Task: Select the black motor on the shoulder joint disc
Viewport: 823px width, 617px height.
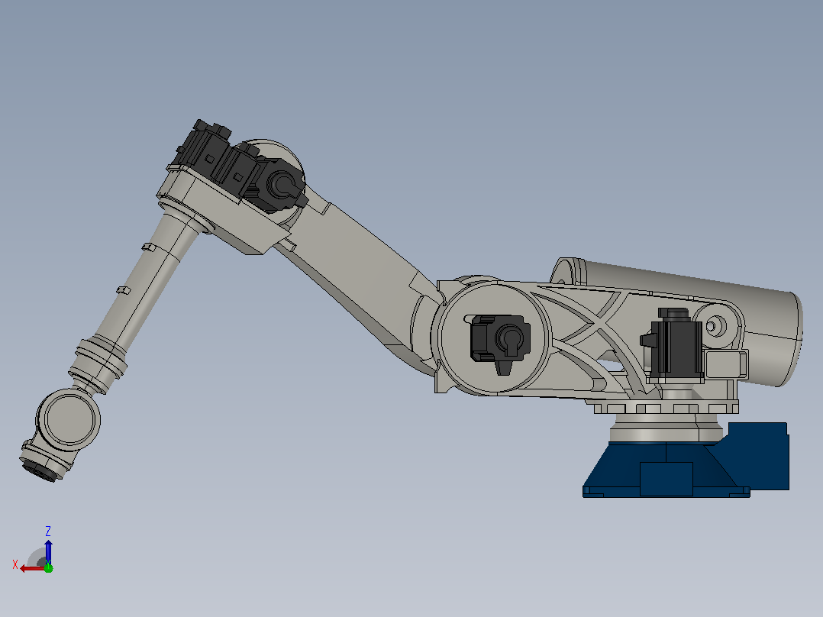Action: coord(499,341)
